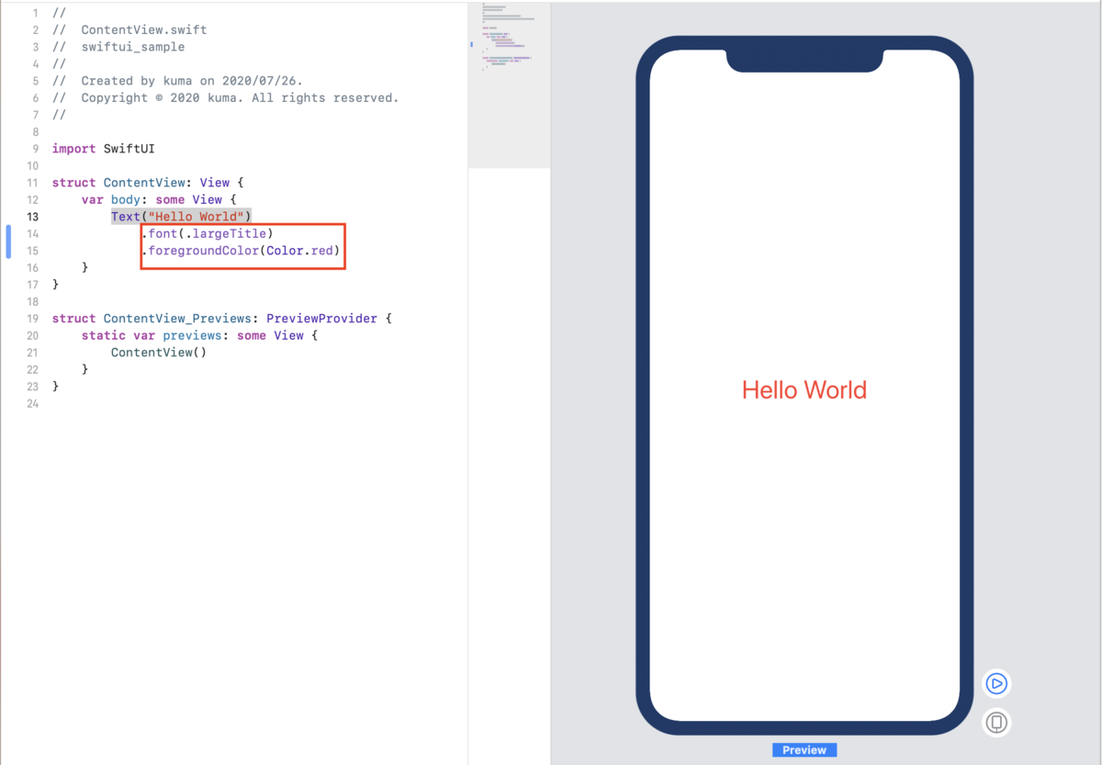
Task: Start Live Preview with the play icon
Action: pos(996,683)
